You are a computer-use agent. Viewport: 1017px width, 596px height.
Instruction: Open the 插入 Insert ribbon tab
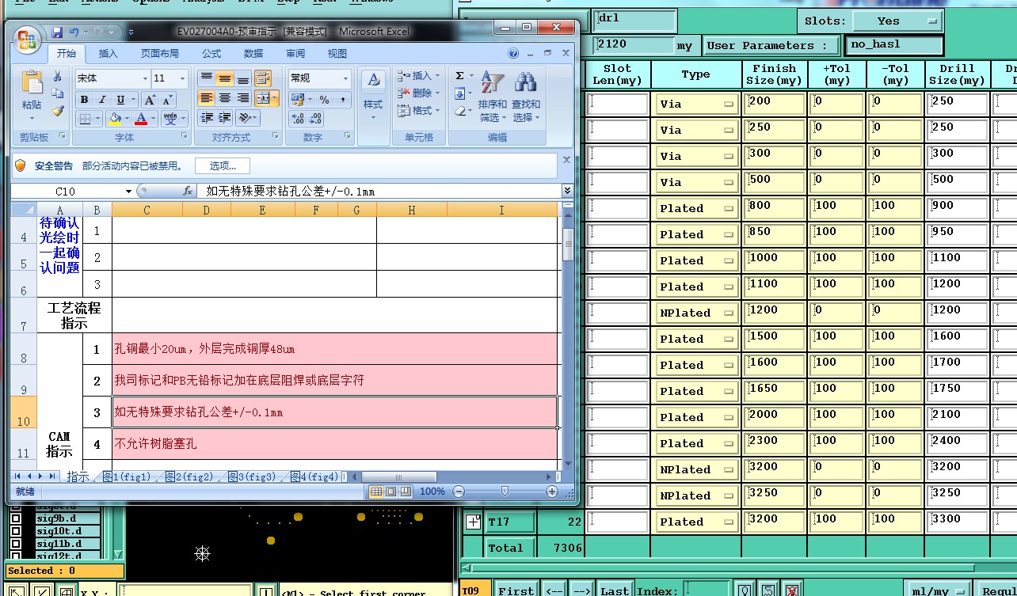coord(109,54)
